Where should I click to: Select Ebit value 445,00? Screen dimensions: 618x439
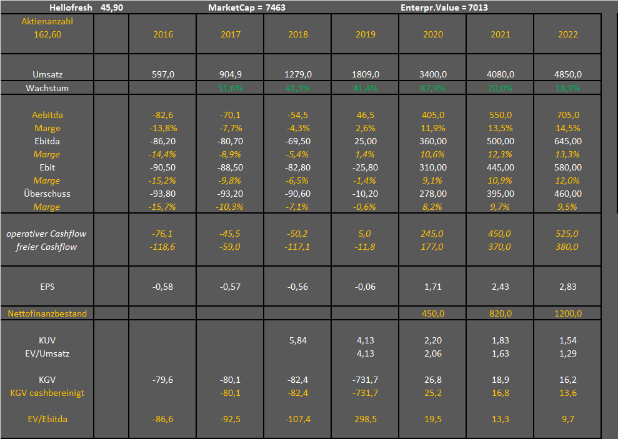(x=500, y=167)
